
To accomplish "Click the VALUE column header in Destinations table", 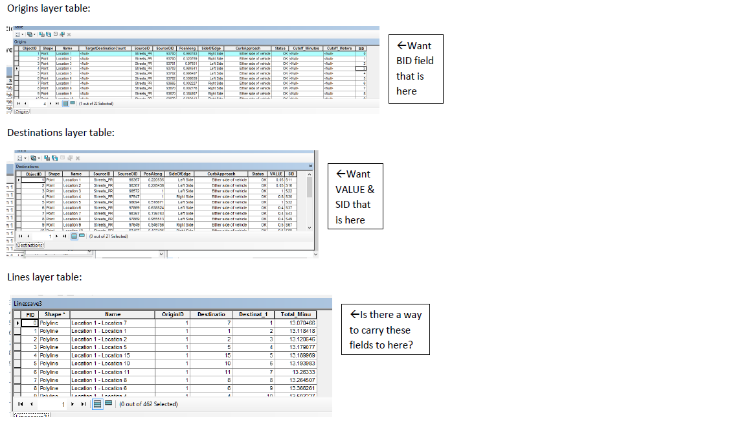I will point(276,174).
